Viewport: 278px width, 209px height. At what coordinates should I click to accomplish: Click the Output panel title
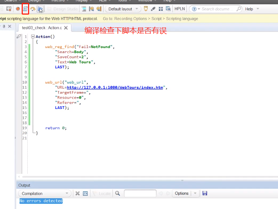coord(24,185)
